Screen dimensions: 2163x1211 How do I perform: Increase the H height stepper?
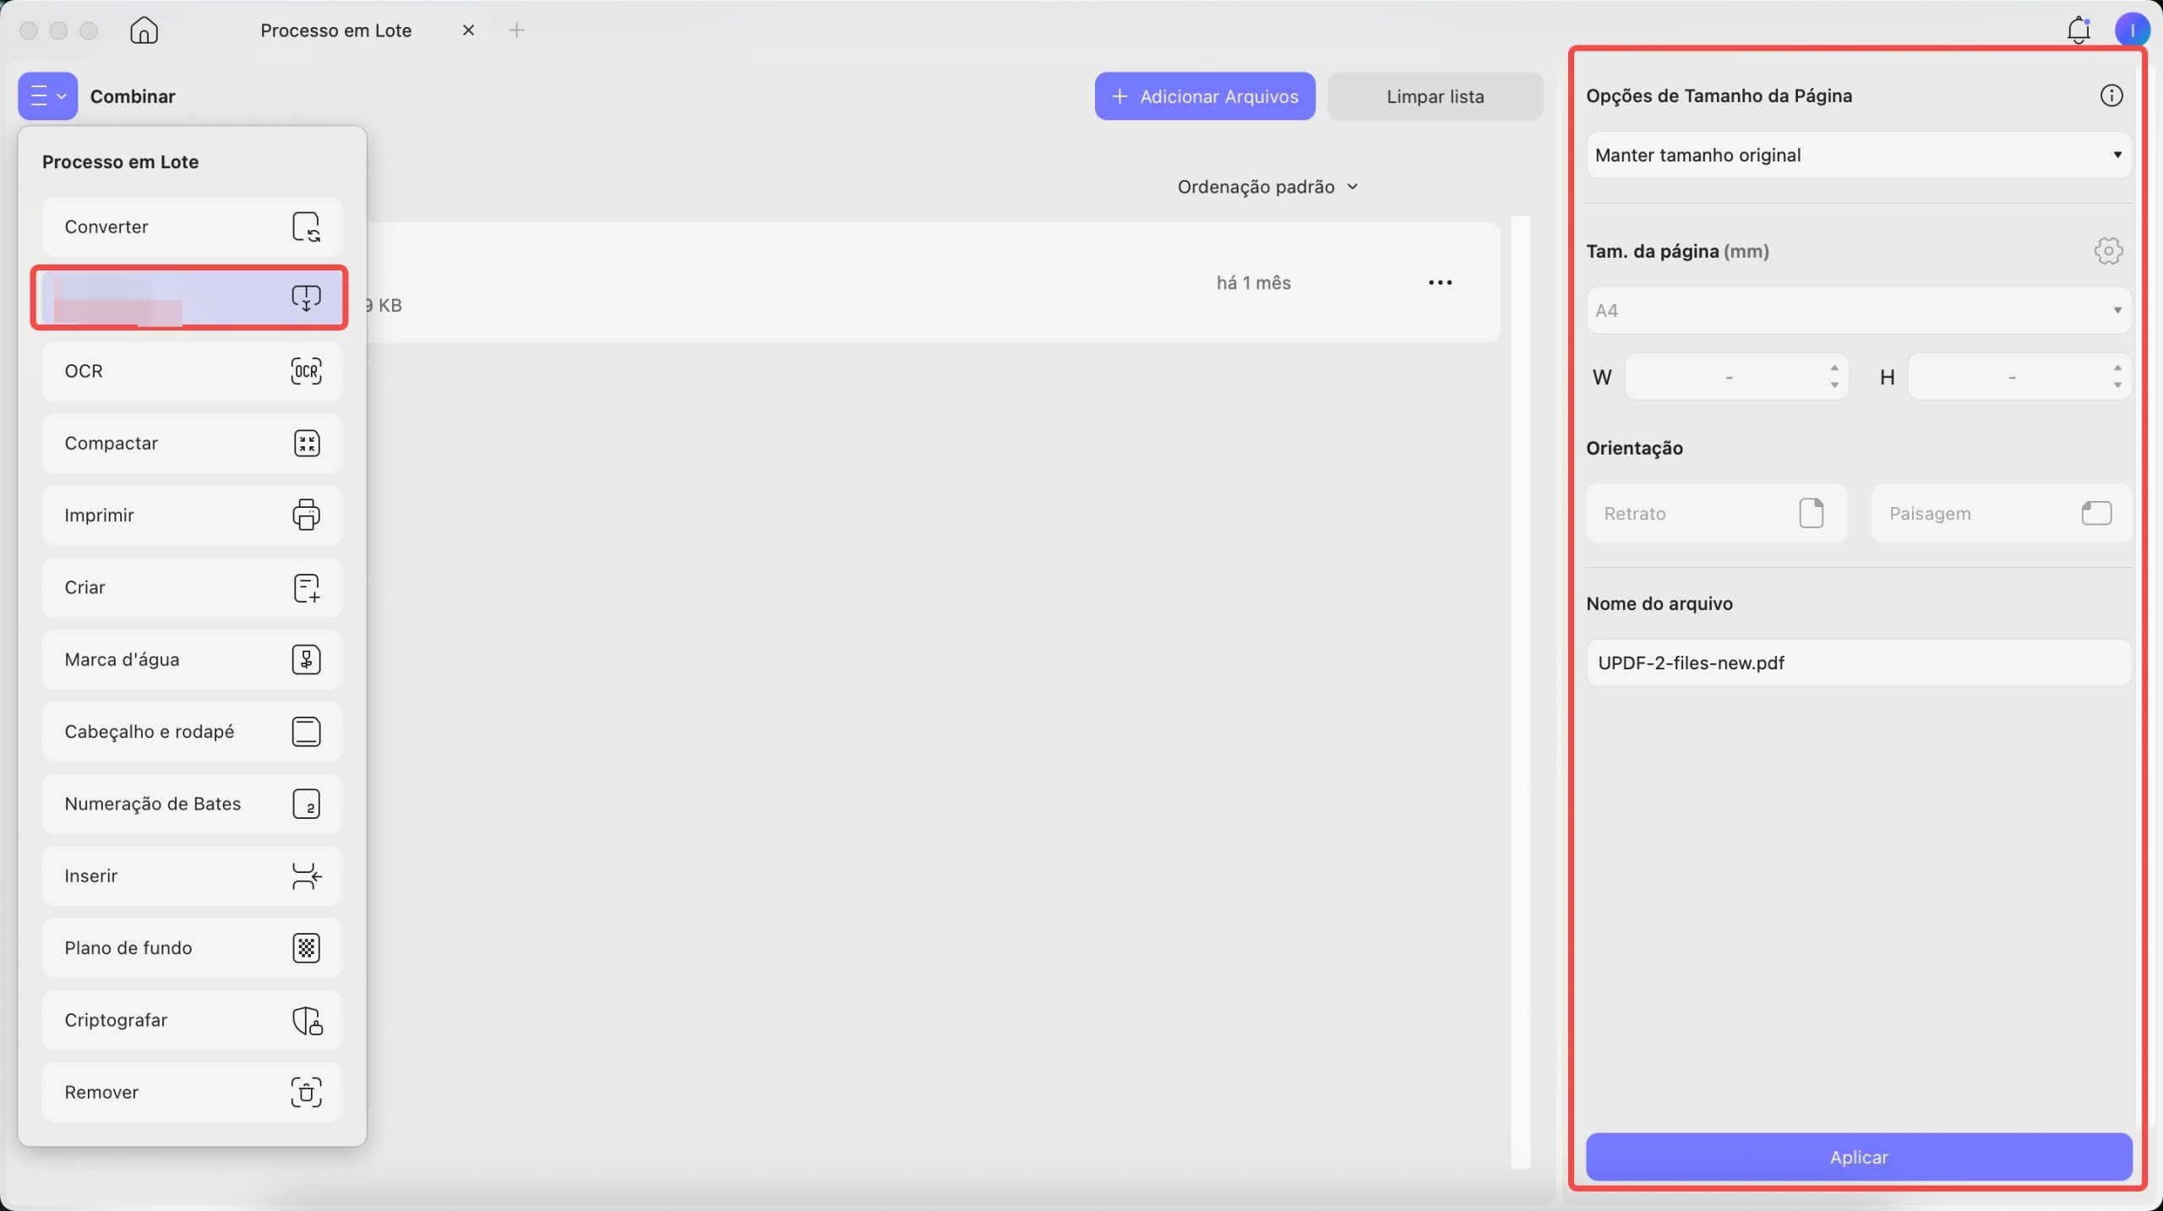[2117, 368]
